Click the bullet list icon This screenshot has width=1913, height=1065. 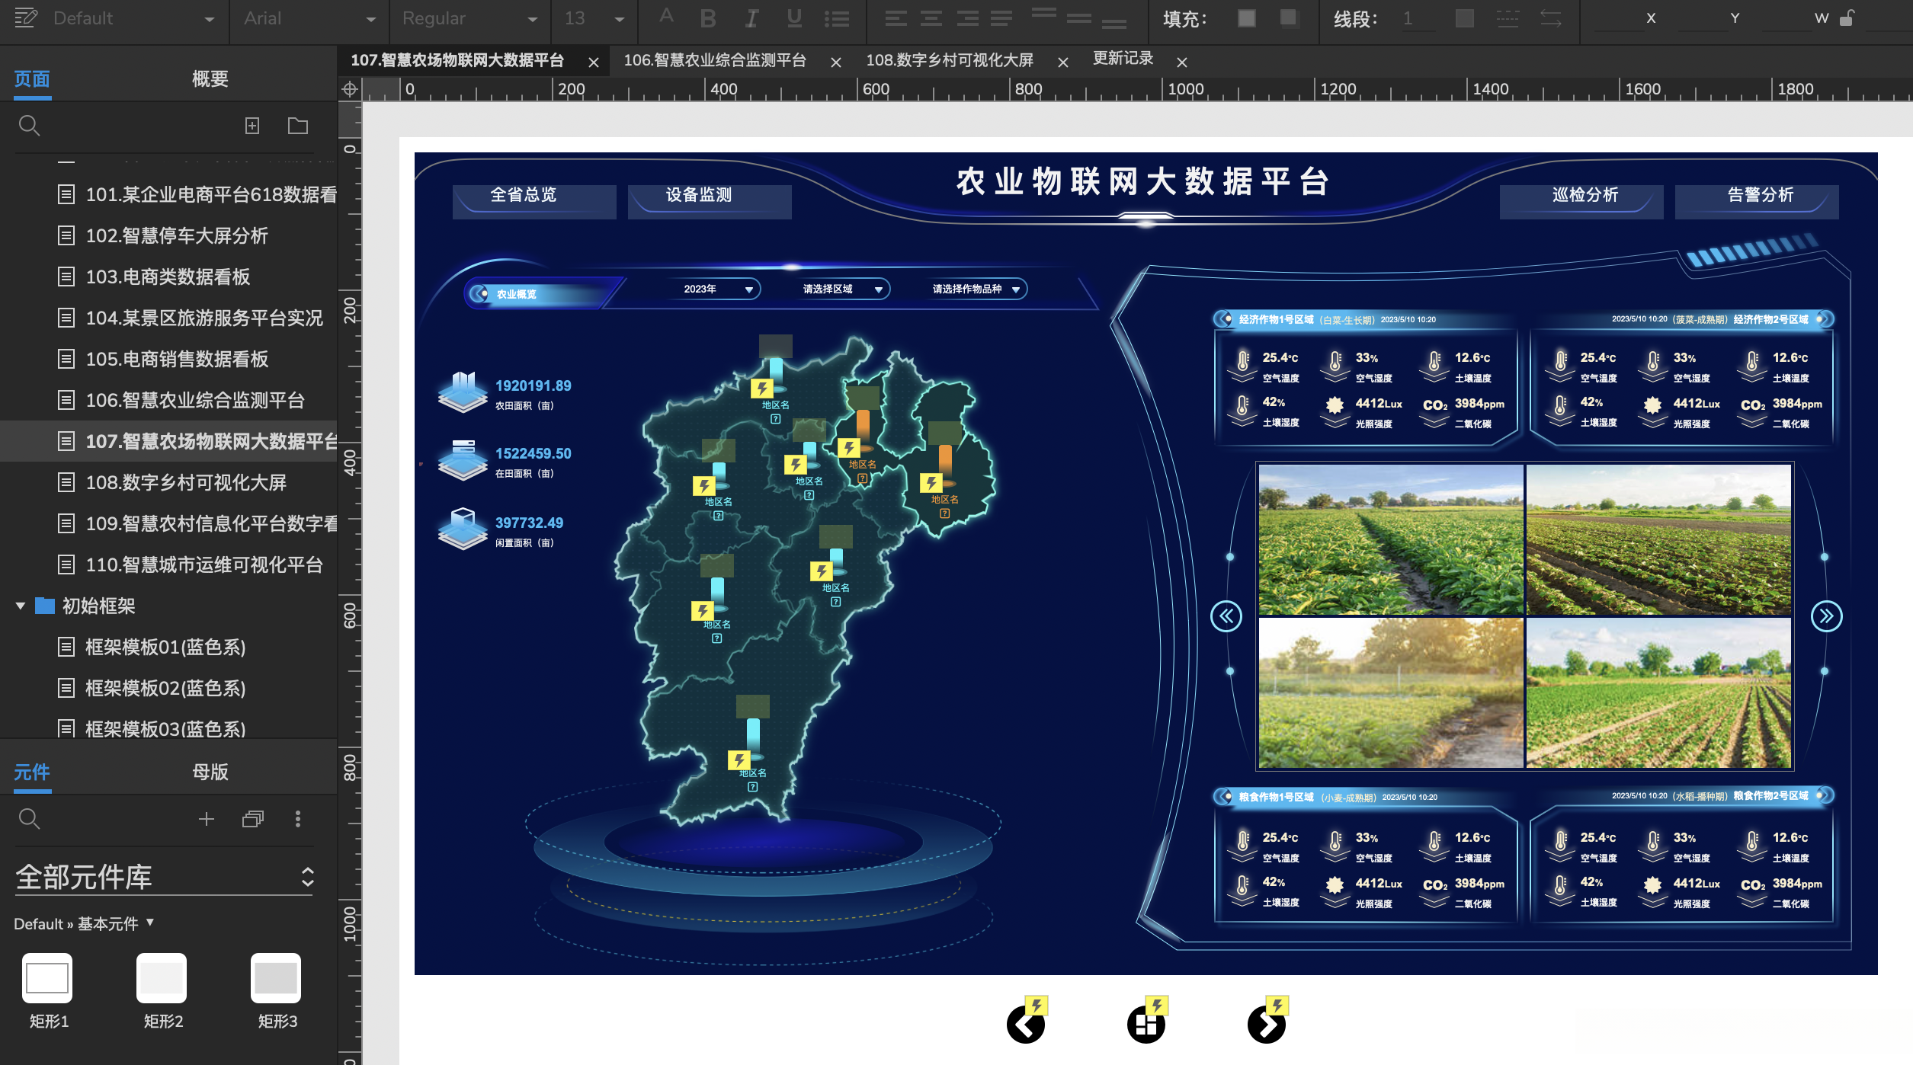coord(837,18)
